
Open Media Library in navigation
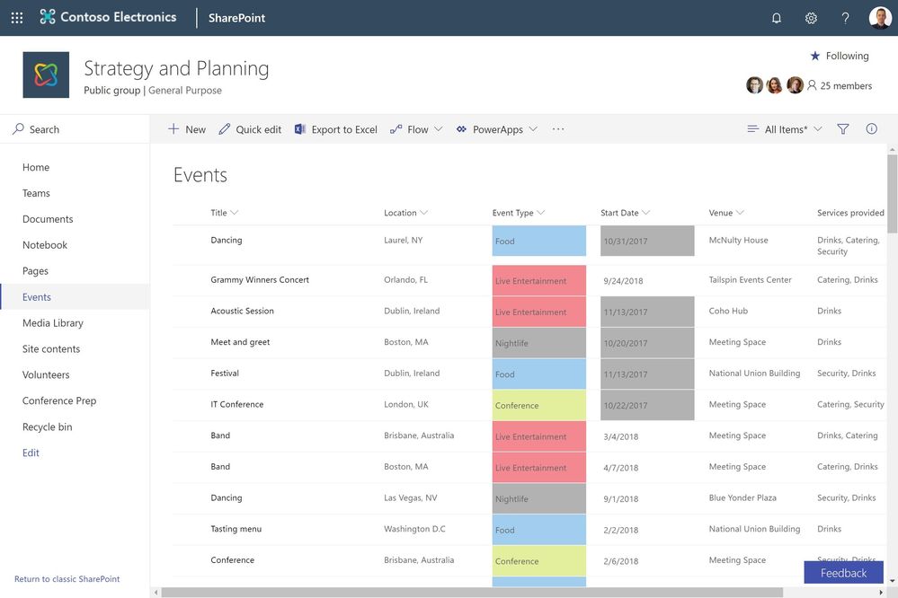click(53, 322)
